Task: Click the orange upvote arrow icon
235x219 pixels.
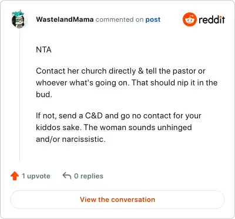Action: [15, 176]
